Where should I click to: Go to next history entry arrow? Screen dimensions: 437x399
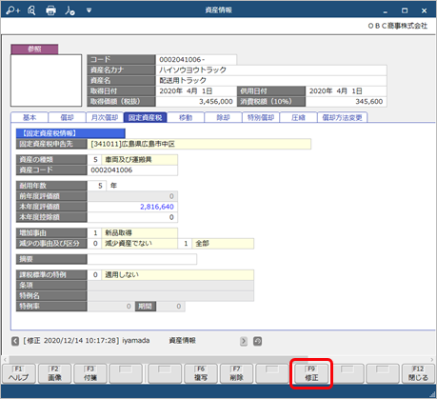pyautogui.click(x=244, y=341)
